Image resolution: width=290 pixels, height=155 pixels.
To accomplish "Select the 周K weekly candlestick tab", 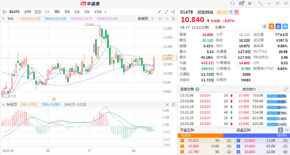I will [57, 12].
